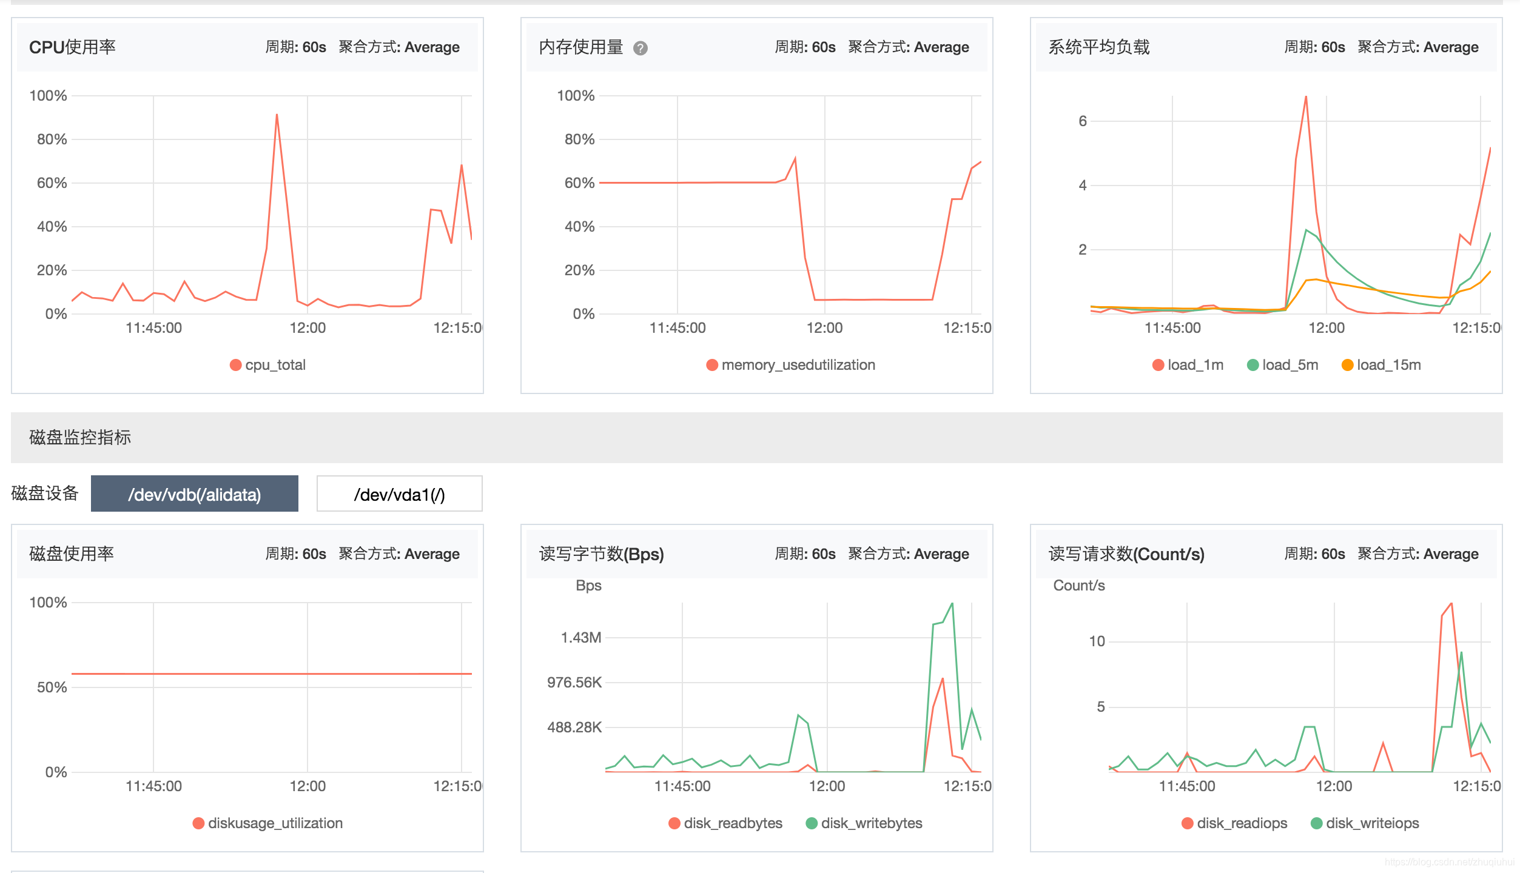1520x873 pixels.
Task: Toggle the load_5m green legend dot
Action: (1253, 365)
